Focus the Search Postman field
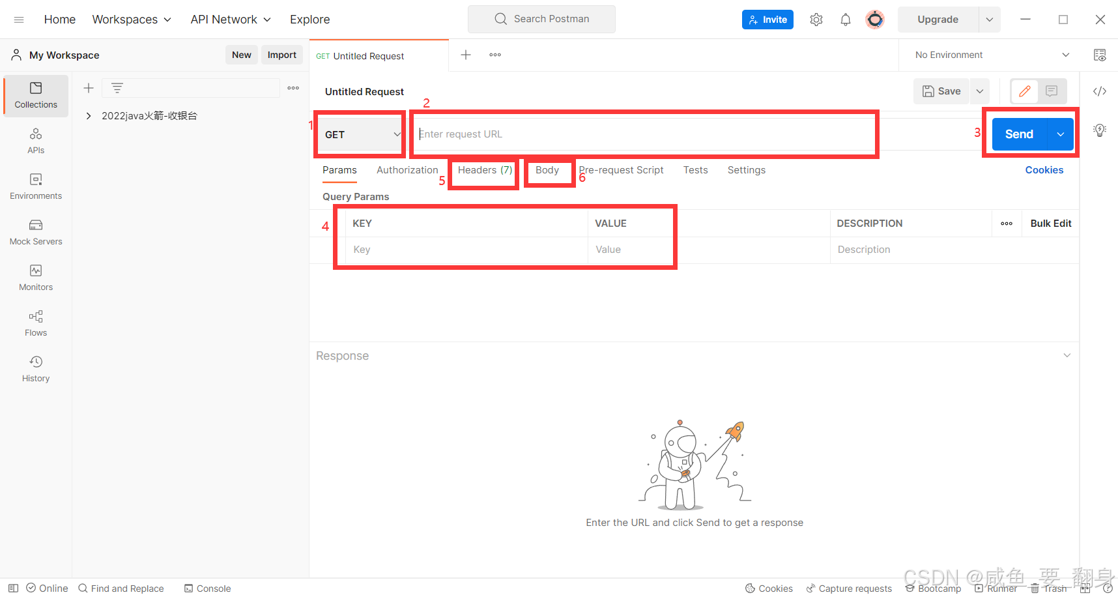Image resolution: width=1118 pixels, height=597 pixels. tap(541, 19)
